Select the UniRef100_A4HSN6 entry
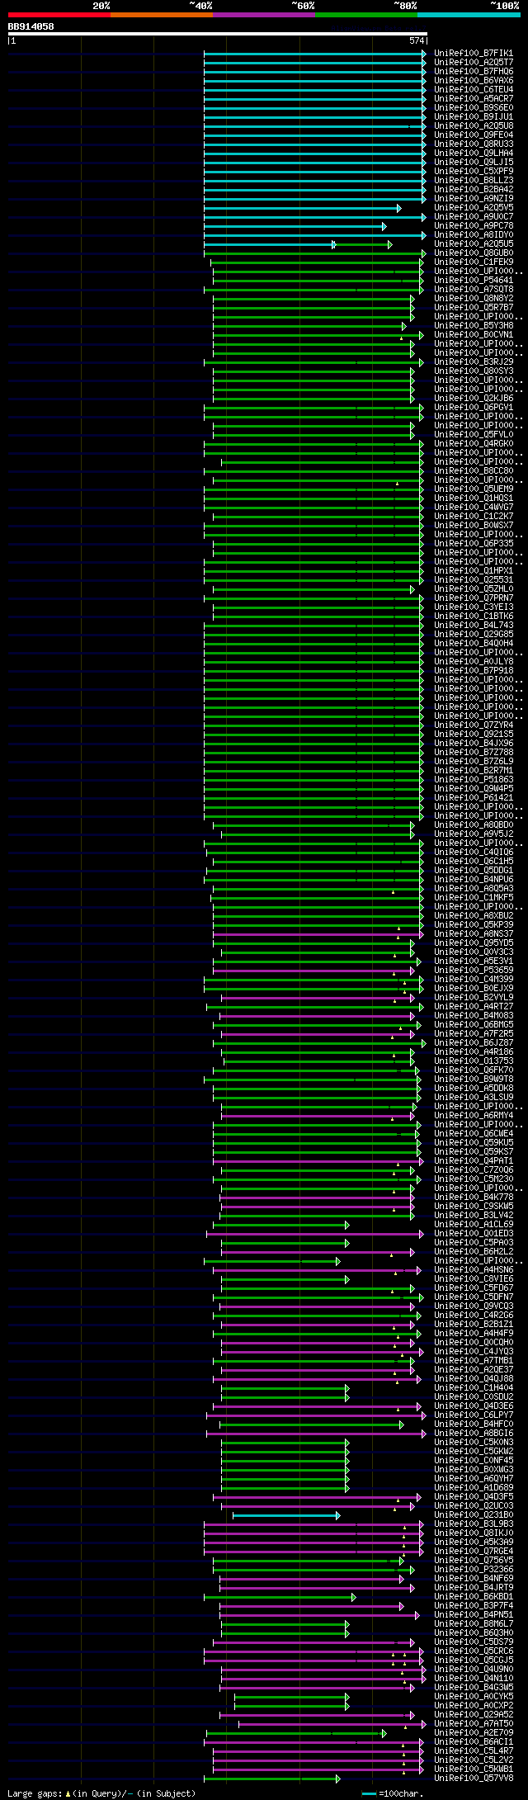 coord(474,1269)
